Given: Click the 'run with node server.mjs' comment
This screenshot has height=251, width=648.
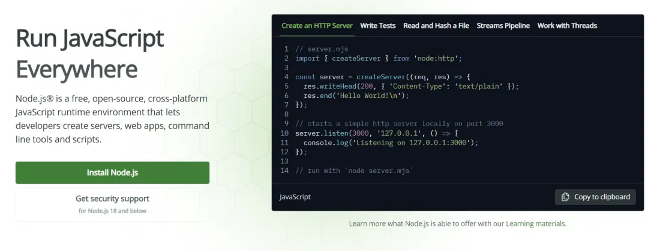Looking at the screenshot, I should coord(354,171).
